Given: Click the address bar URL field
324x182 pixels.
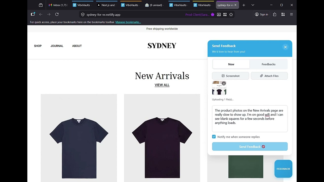Looking at the screenshot, I should pos(134,15).
